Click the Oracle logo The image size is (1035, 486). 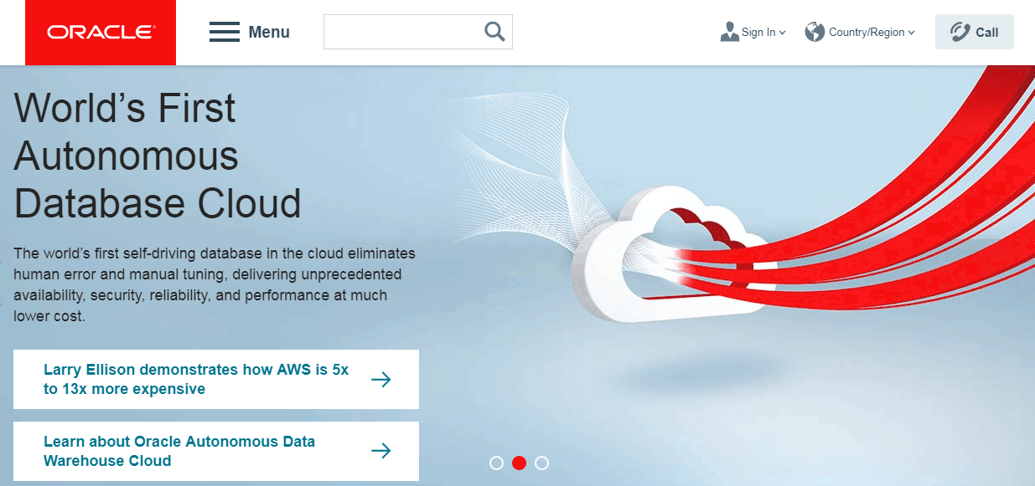click(x=101, y=33)
